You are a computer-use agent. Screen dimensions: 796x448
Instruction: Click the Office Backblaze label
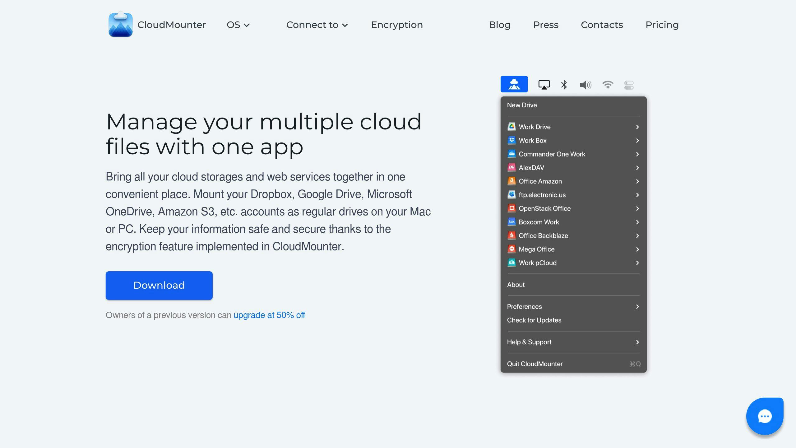pos(543,236)
